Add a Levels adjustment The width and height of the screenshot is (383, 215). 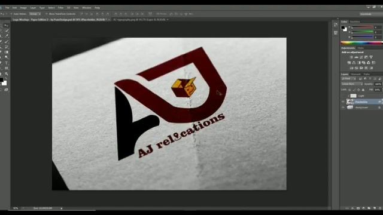tap(357, 57)
